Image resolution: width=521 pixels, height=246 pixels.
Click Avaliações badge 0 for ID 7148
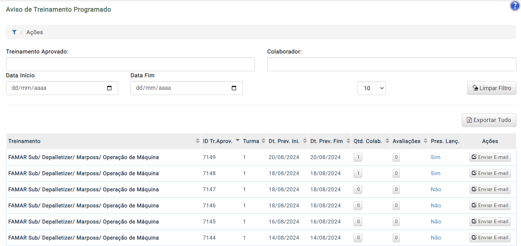coord(396,173)
